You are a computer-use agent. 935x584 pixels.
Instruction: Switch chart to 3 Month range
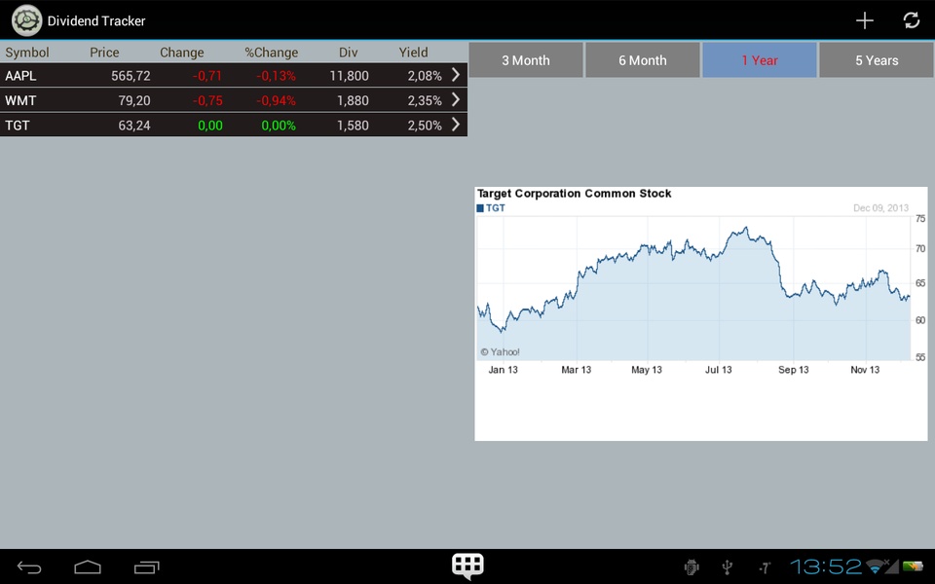(x=525, y=60)
